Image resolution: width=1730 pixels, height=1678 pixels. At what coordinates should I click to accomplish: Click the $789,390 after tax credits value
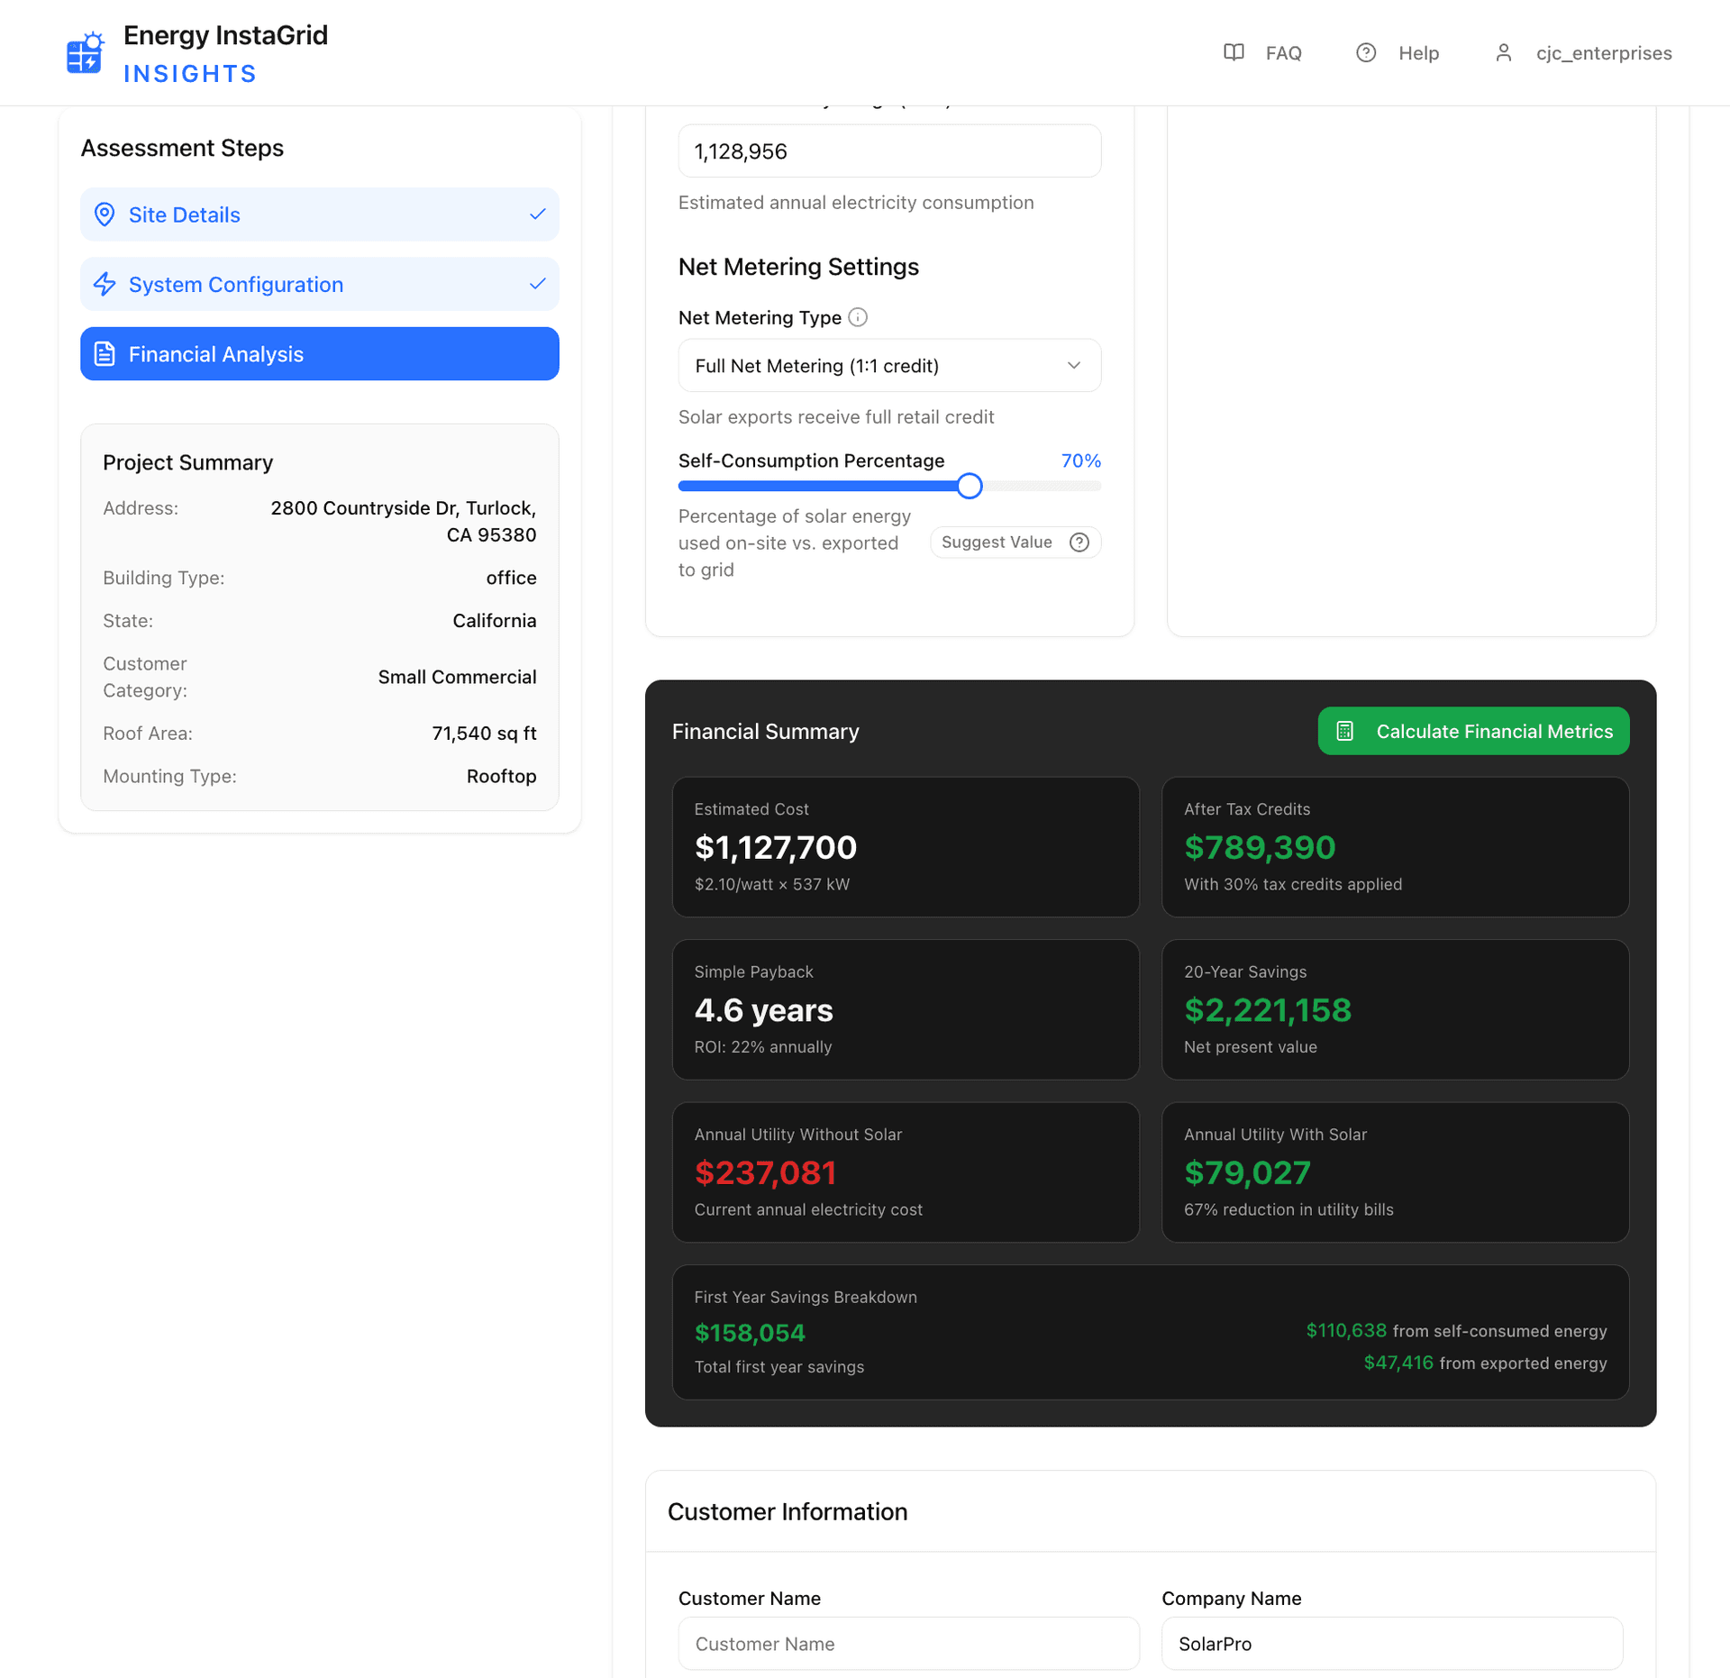click(x=1259, y=846)
